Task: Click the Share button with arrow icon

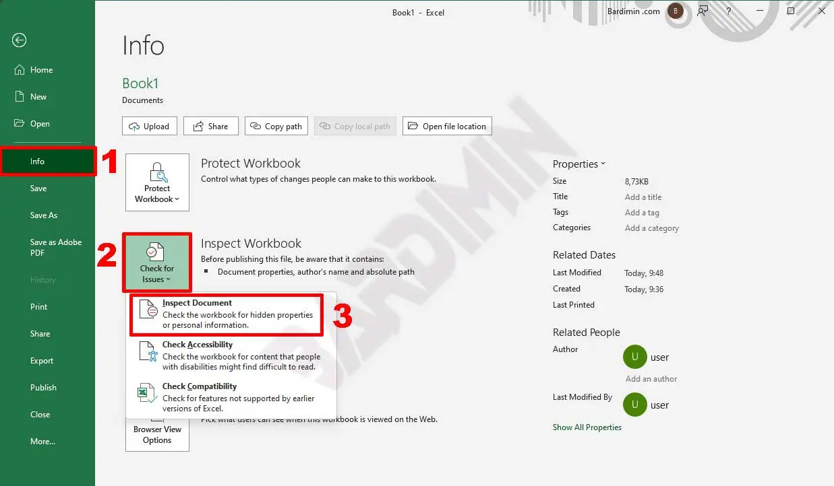Action: click(210, 126)
